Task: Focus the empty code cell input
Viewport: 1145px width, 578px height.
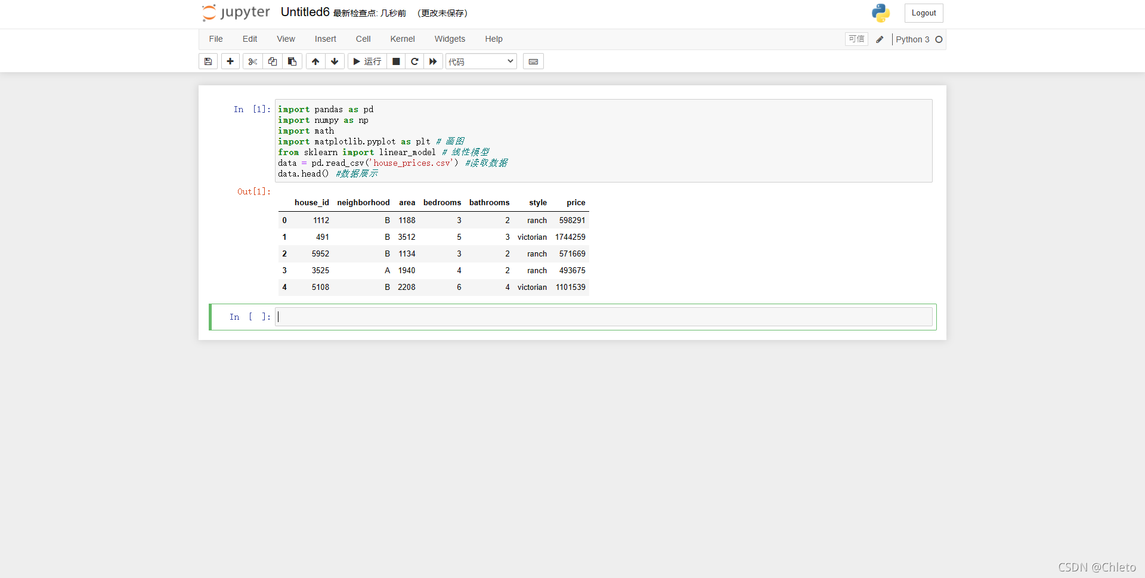Action: coord(604,317)
